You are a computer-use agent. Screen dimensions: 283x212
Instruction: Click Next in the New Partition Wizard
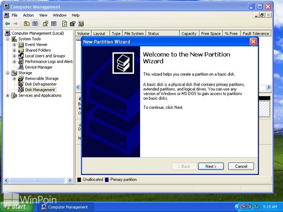pyautogui.click(x=211, y=166)
